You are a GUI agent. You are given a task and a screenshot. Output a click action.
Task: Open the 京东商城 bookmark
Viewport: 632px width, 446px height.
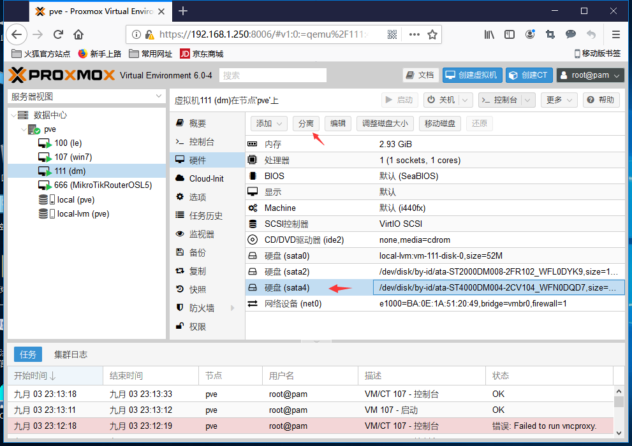pyautogui.click(x=202, y=54)
